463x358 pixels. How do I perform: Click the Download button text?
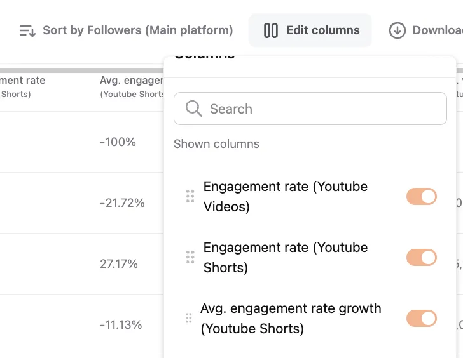coord(438,30)
